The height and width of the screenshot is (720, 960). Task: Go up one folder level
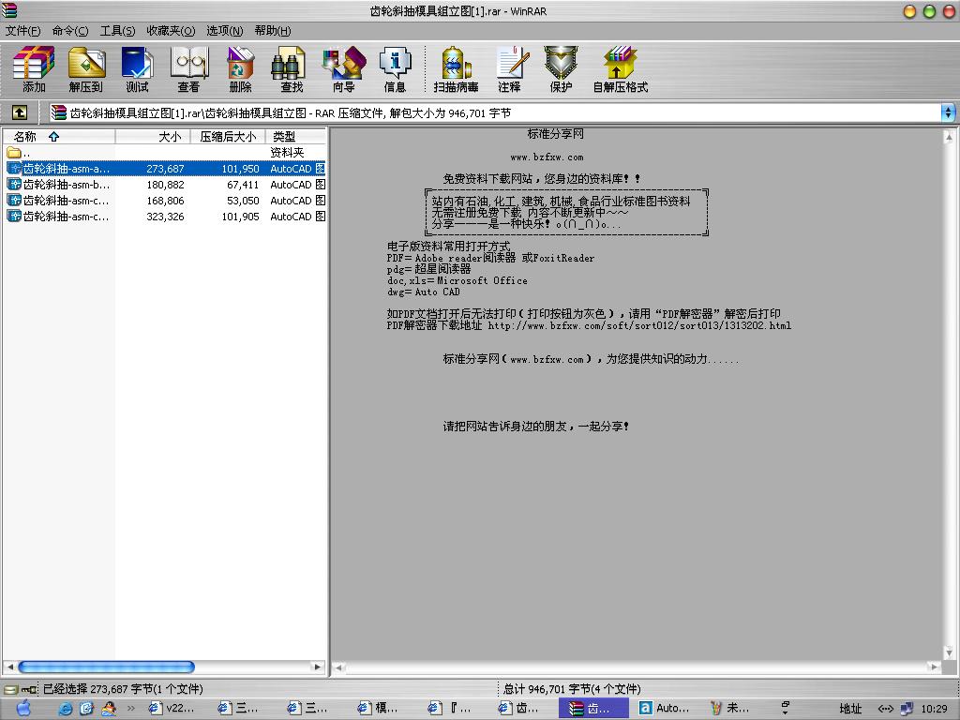[20, 112]
